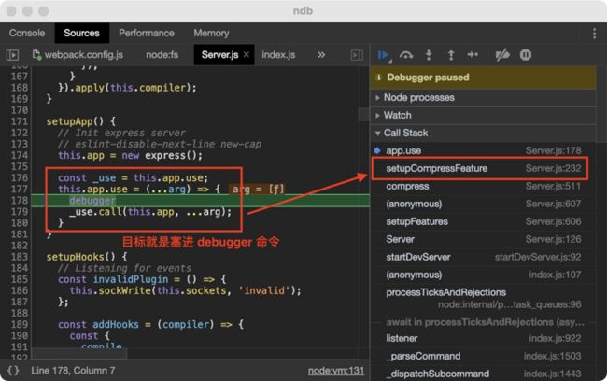The width and height of the screenshot is (607, 381).
Task: Select processTicksAndRejections stack frame
Action: pos(483,298)
